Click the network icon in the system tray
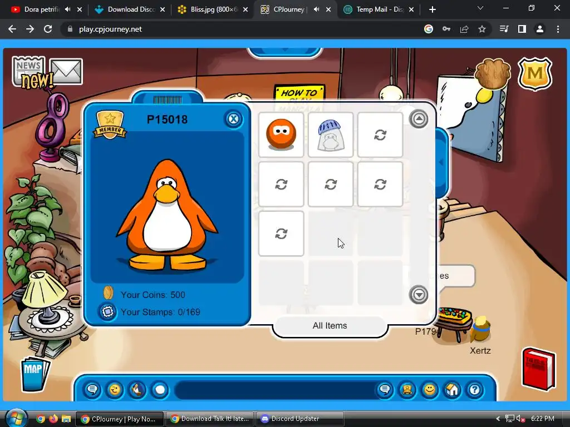This screenshot has height=427, width=570. point(510,419)
